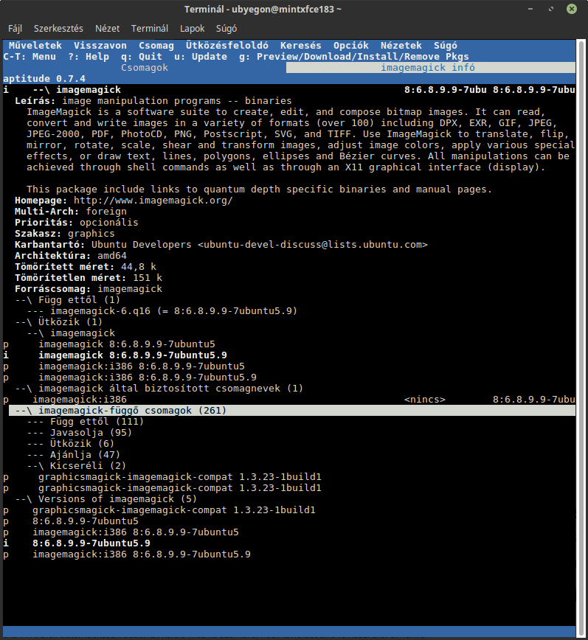Viewport: 588px width, 640px height.
Task: Select imagemagick 8:6.8.9.9-7ubuntu5 under Ütközik
Action: 127,344
